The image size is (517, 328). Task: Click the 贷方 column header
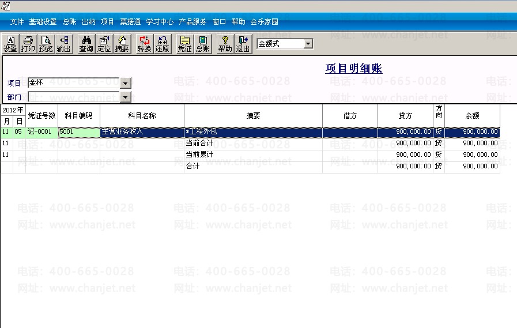point(405,116)
